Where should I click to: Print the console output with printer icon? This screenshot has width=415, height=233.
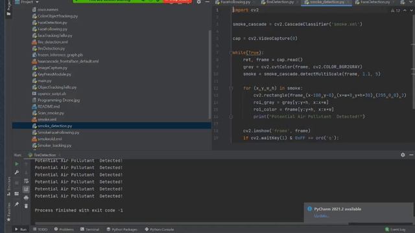tap(26, 197)
